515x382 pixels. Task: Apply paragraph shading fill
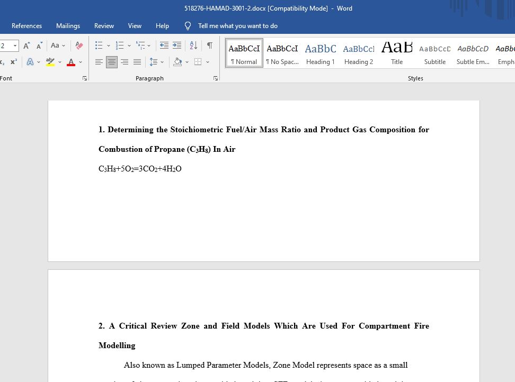click(x=177, y=62)
